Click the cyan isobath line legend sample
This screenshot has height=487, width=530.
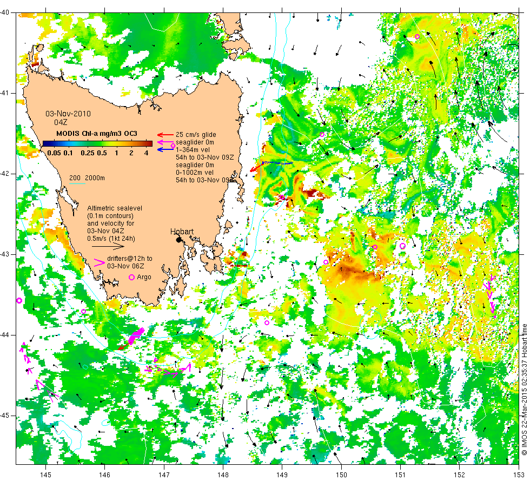pyautogui.click(x=77, y=183)
